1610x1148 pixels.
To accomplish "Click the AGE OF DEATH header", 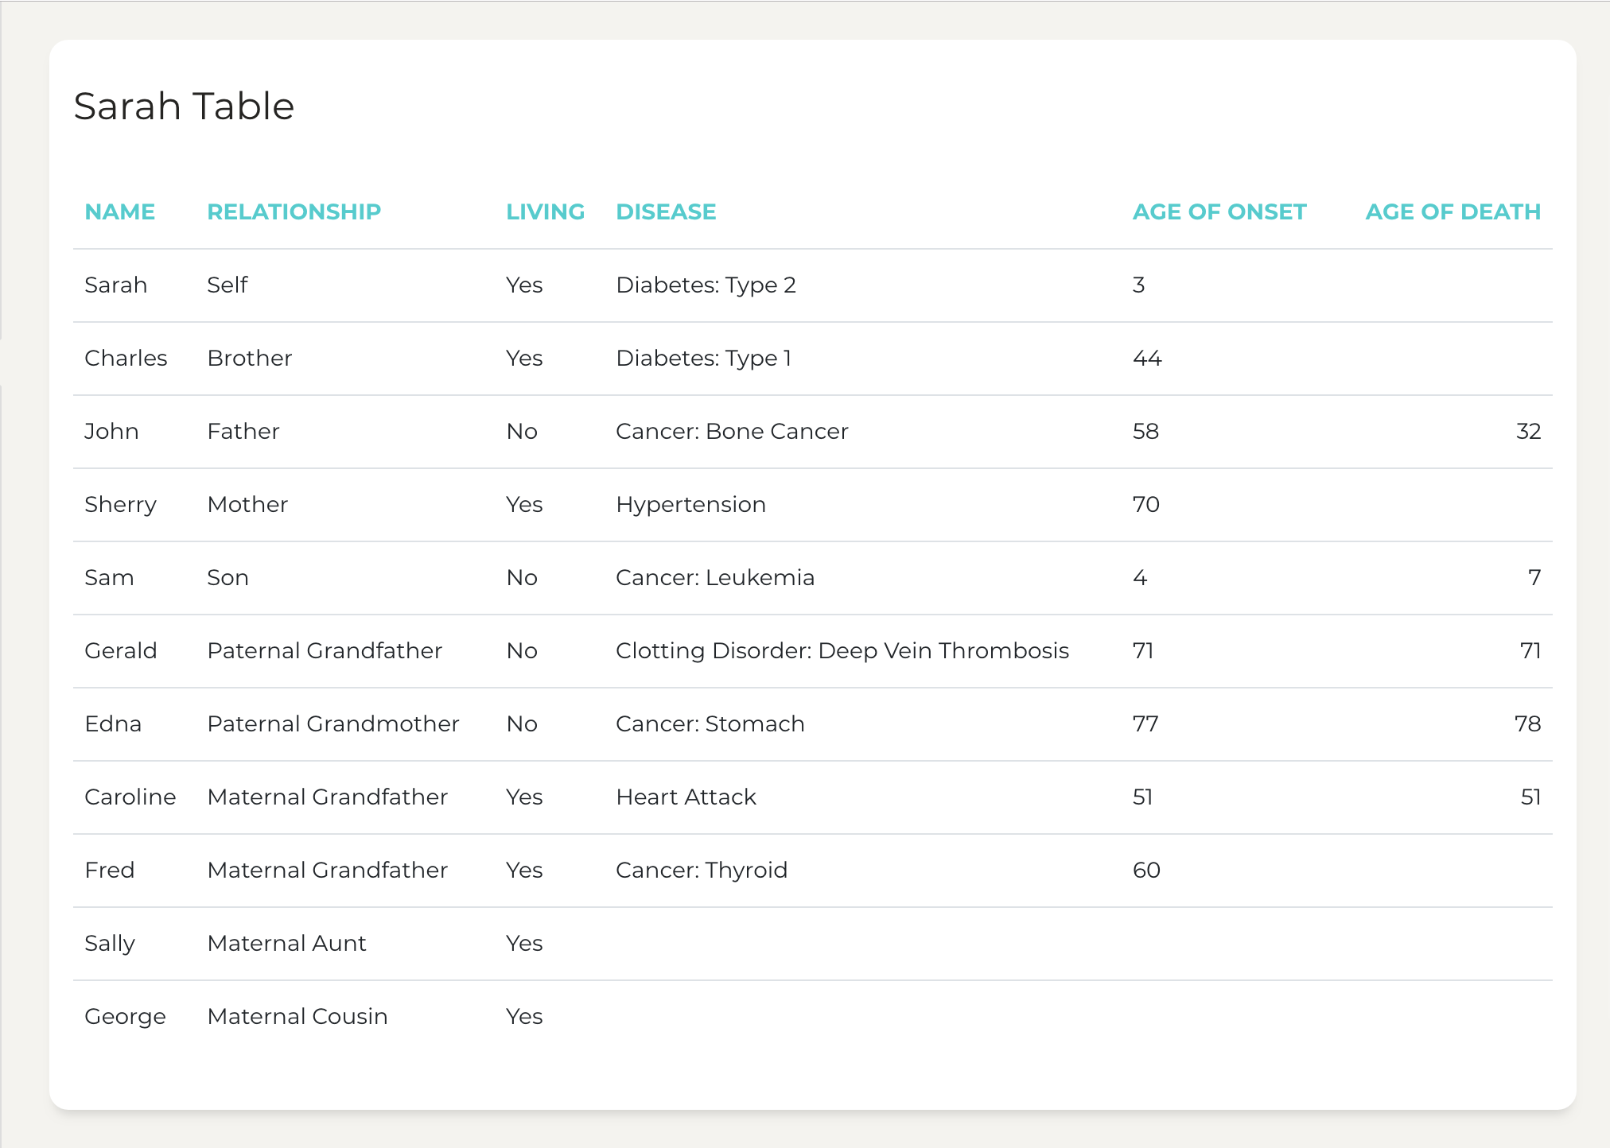I will tap(1452, 211).
